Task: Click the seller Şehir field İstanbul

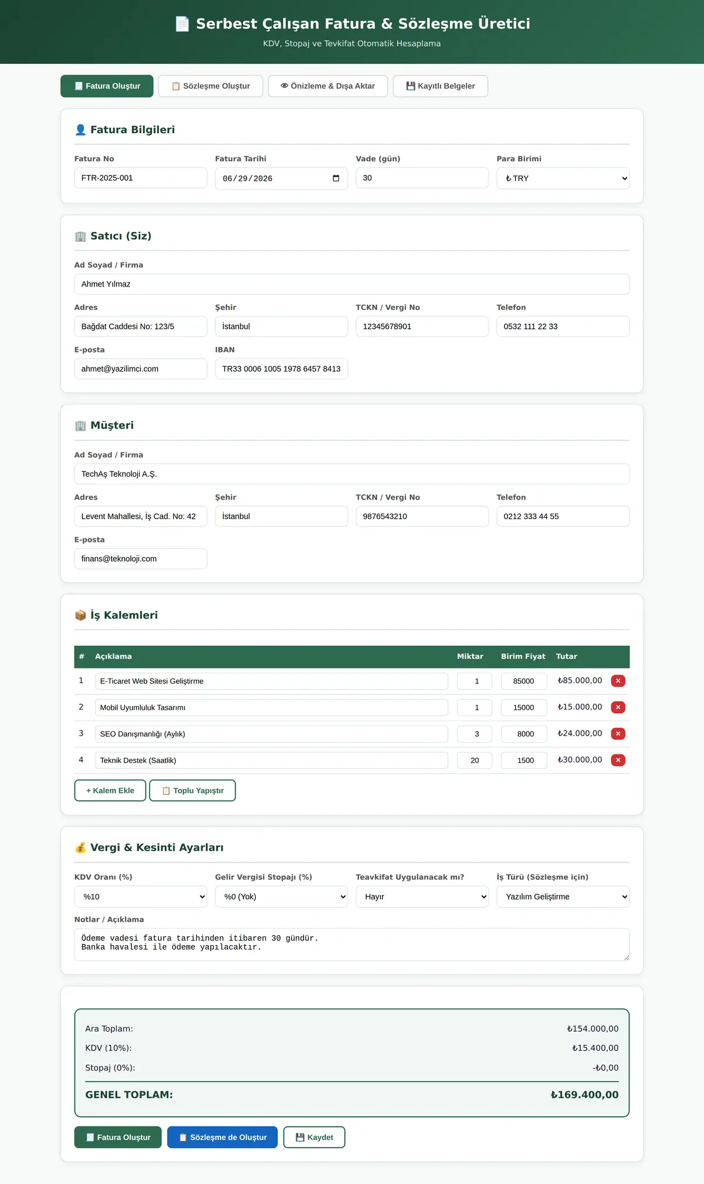Action: pyautogui.click(x=282, y=326)
